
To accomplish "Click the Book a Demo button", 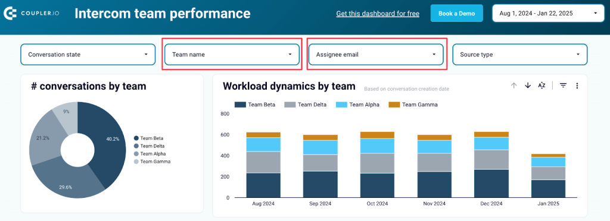I will point(457,13).
